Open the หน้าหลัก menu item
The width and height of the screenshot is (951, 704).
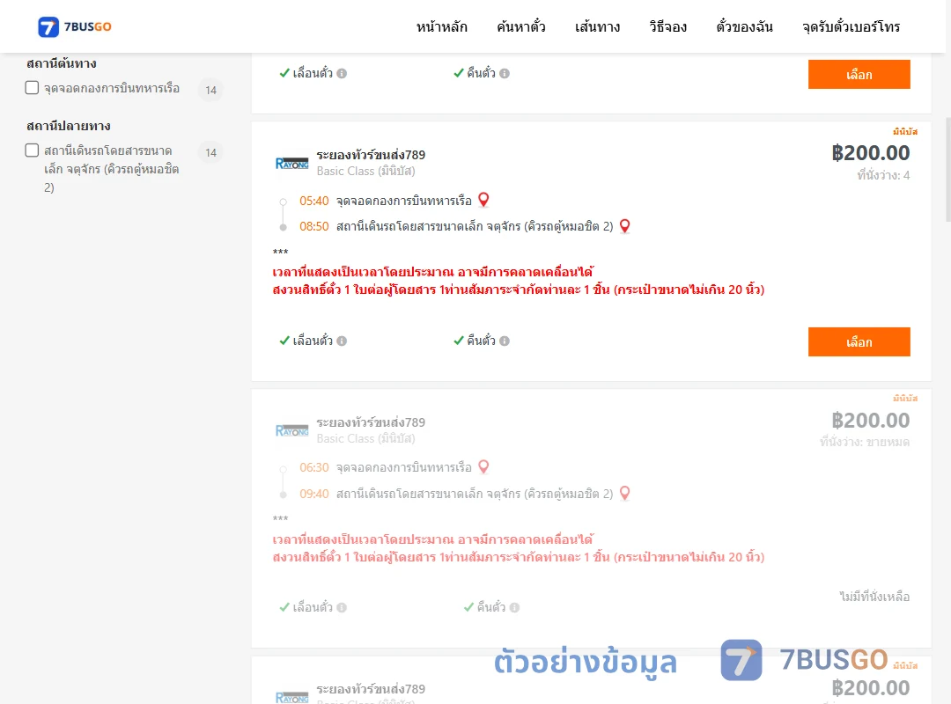pos(441,26)
